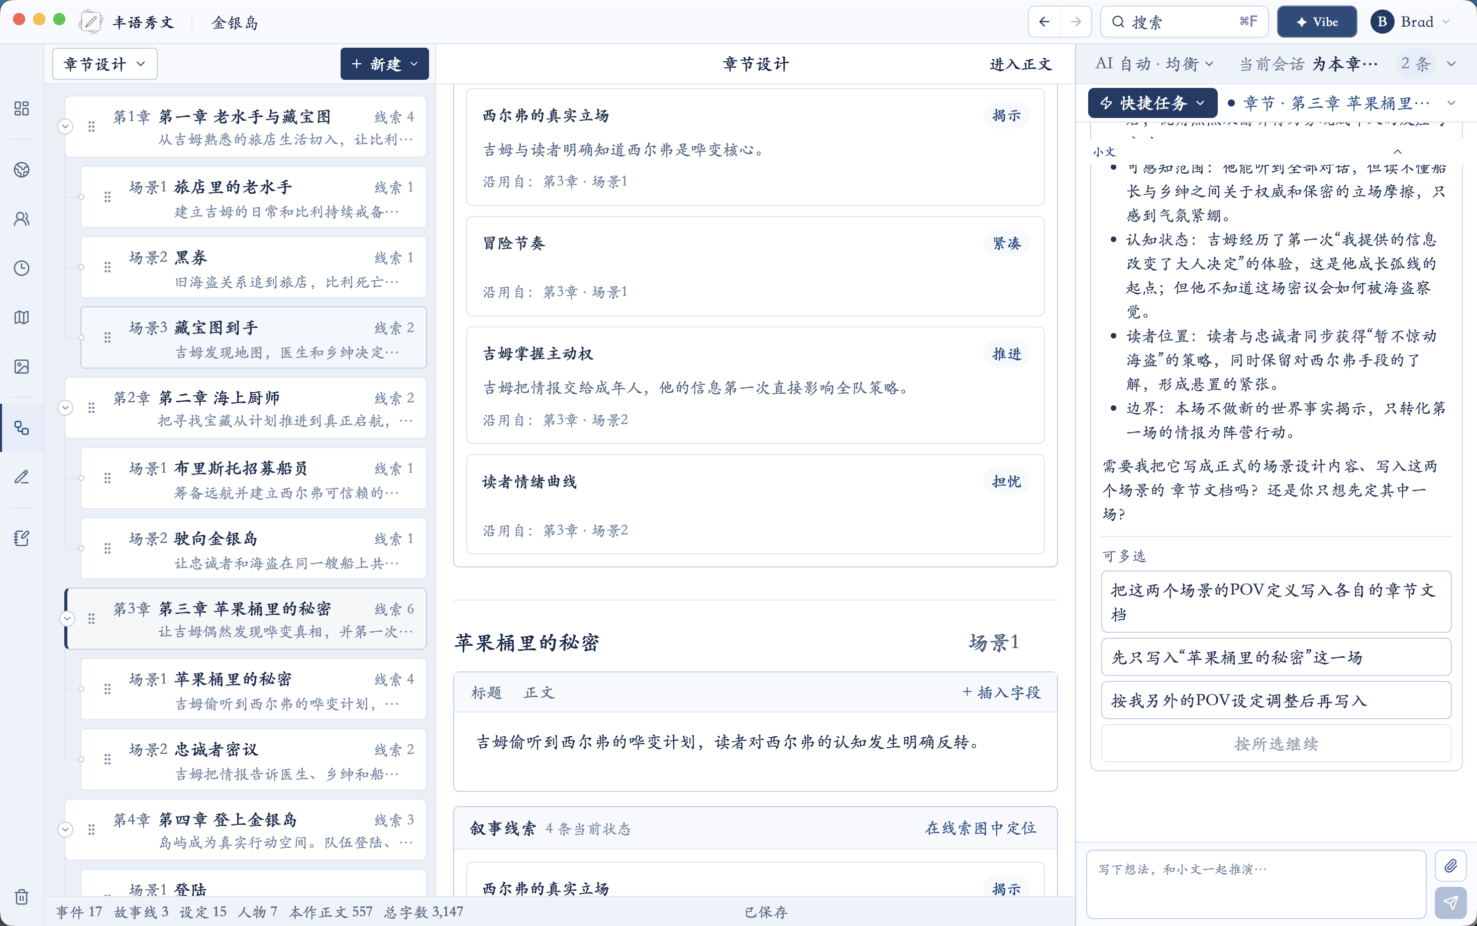
Task: Collapse 第1章 老水手与藏宝图 chapter
Action: [65, 127]
